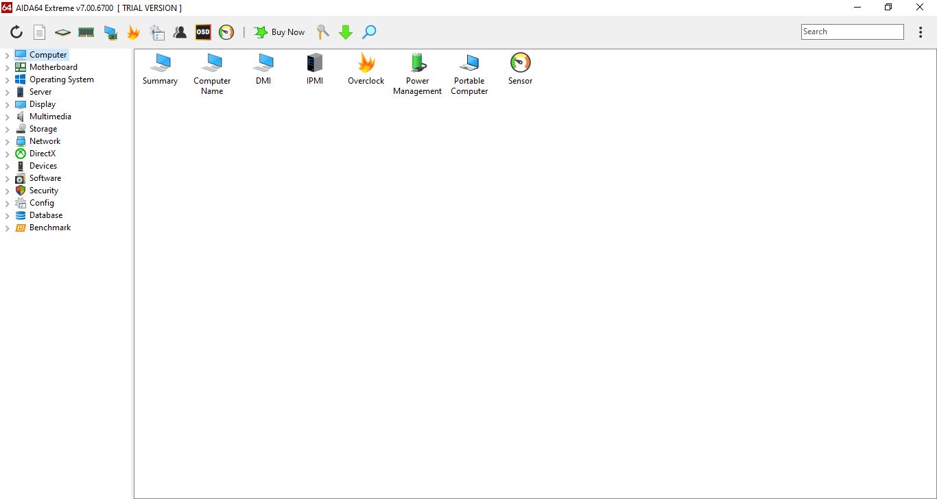Expand the Software tree node chevron
Viewport: 937px width, 499px height.
pyautogui.click(x=8, y=178)
